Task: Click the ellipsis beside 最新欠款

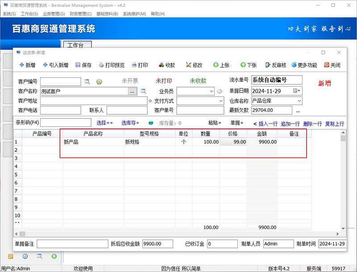Action: pyautogui.click(x=298, y=111)
